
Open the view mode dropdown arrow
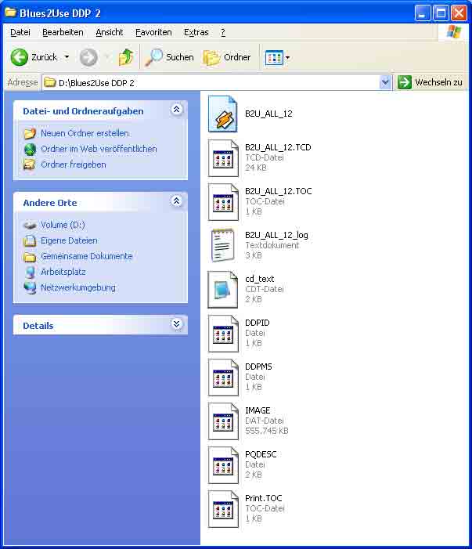pos(287,58)
